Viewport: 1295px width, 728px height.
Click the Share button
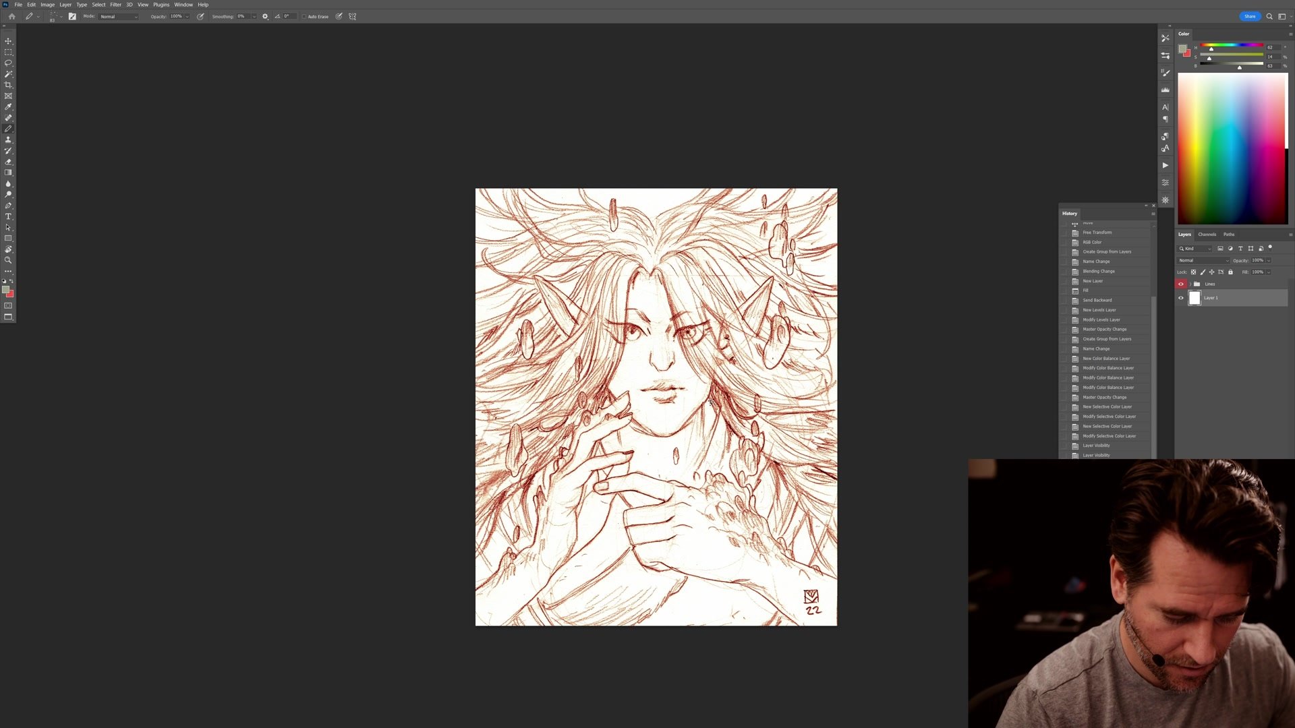[x=1249, y=16]
